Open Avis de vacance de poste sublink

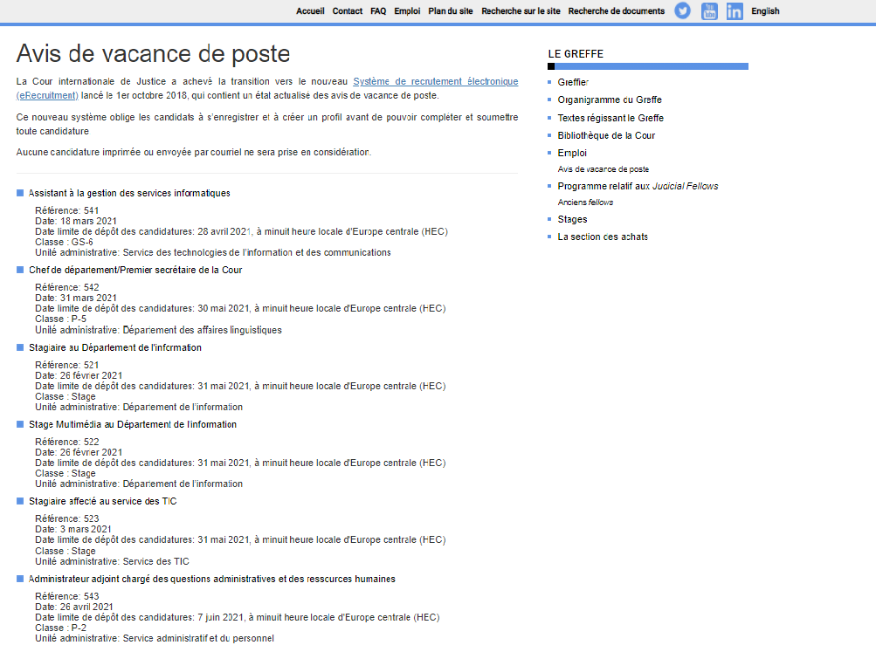coord(604,169)
